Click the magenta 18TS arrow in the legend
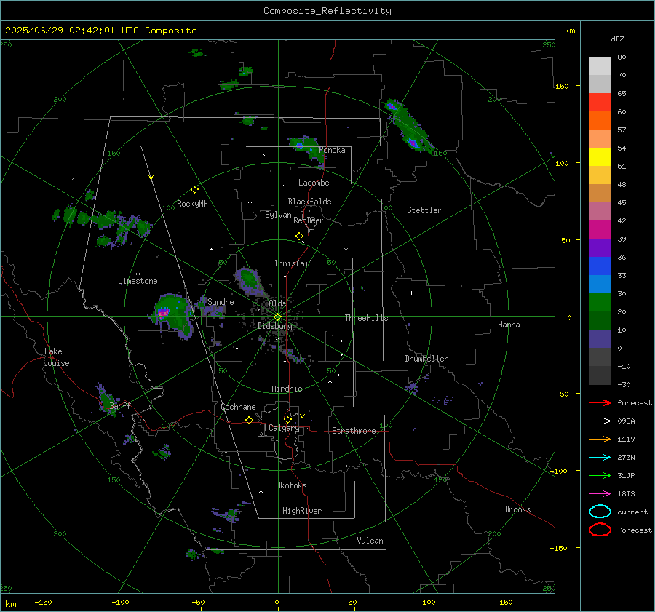Screen dimensions: 655x612 click(600, 493)
